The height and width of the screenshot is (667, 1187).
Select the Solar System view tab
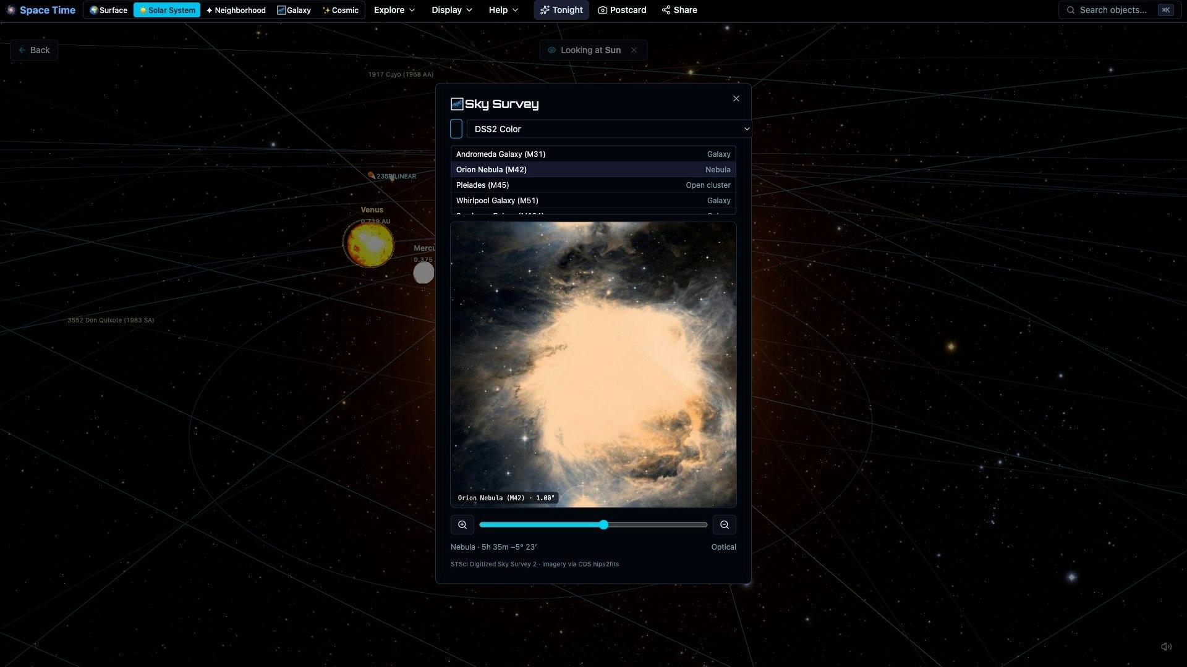point(167,10)
